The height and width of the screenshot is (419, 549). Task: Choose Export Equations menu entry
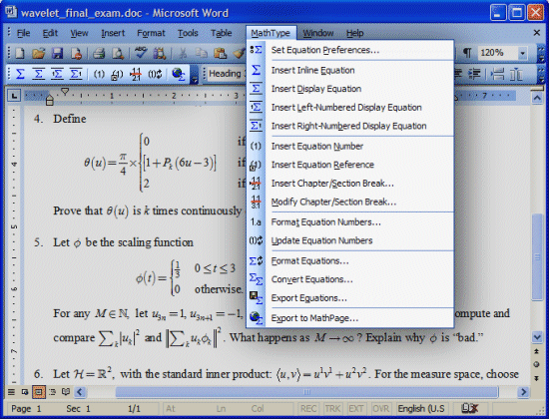pos(350,298)
